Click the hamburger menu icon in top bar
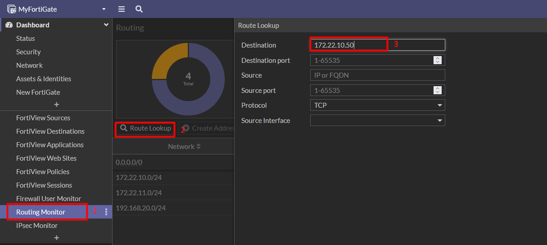The width and height of the screenshot is (547, 245). click(x=121, y=9)
